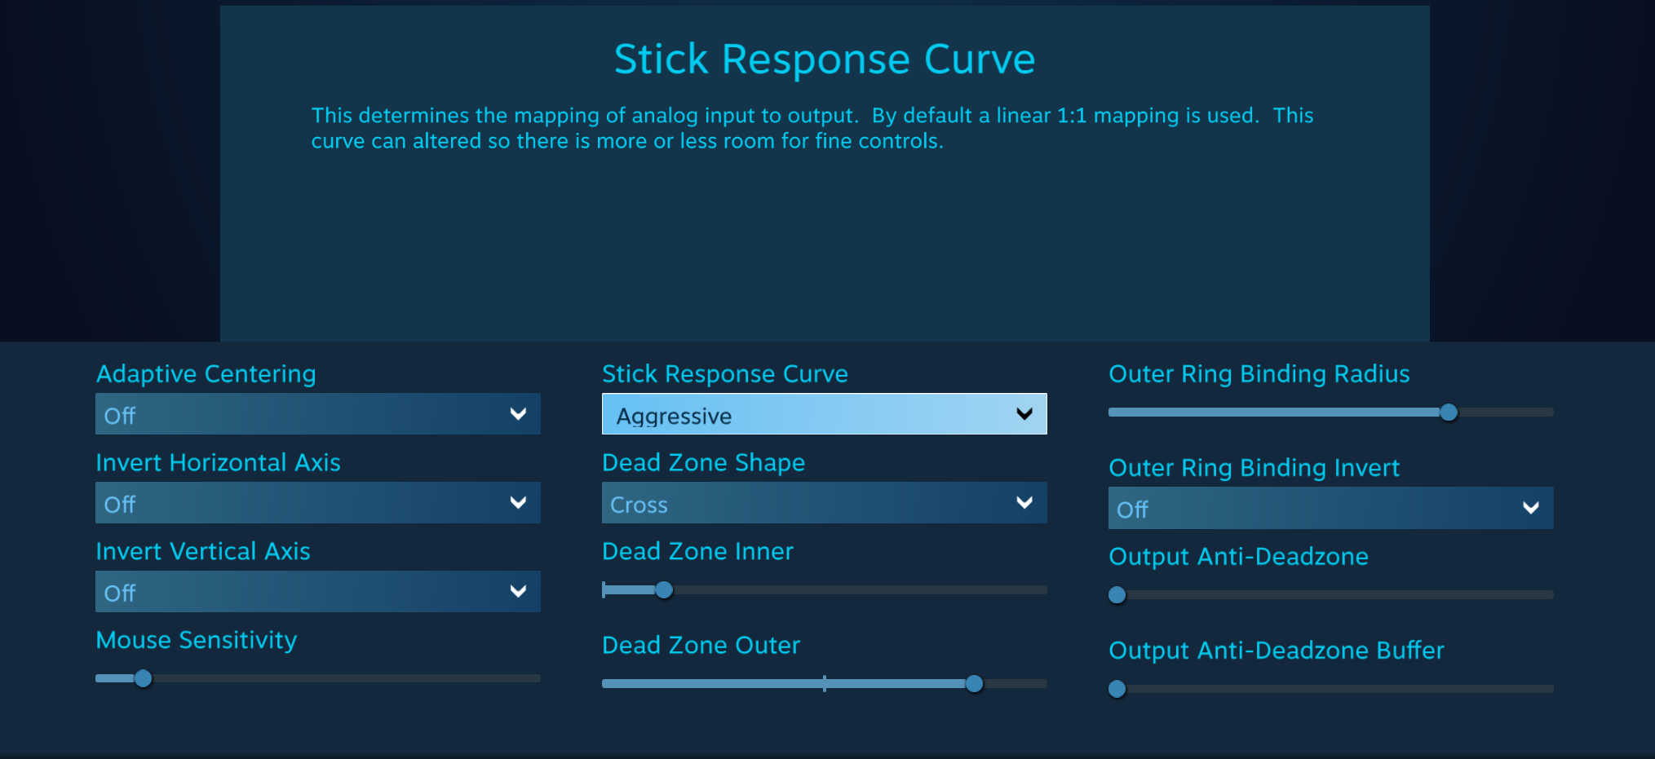Click the Dead Zone Outer slider handle
This screenshot has height=759, width=1655.
(x=974, y=684)
